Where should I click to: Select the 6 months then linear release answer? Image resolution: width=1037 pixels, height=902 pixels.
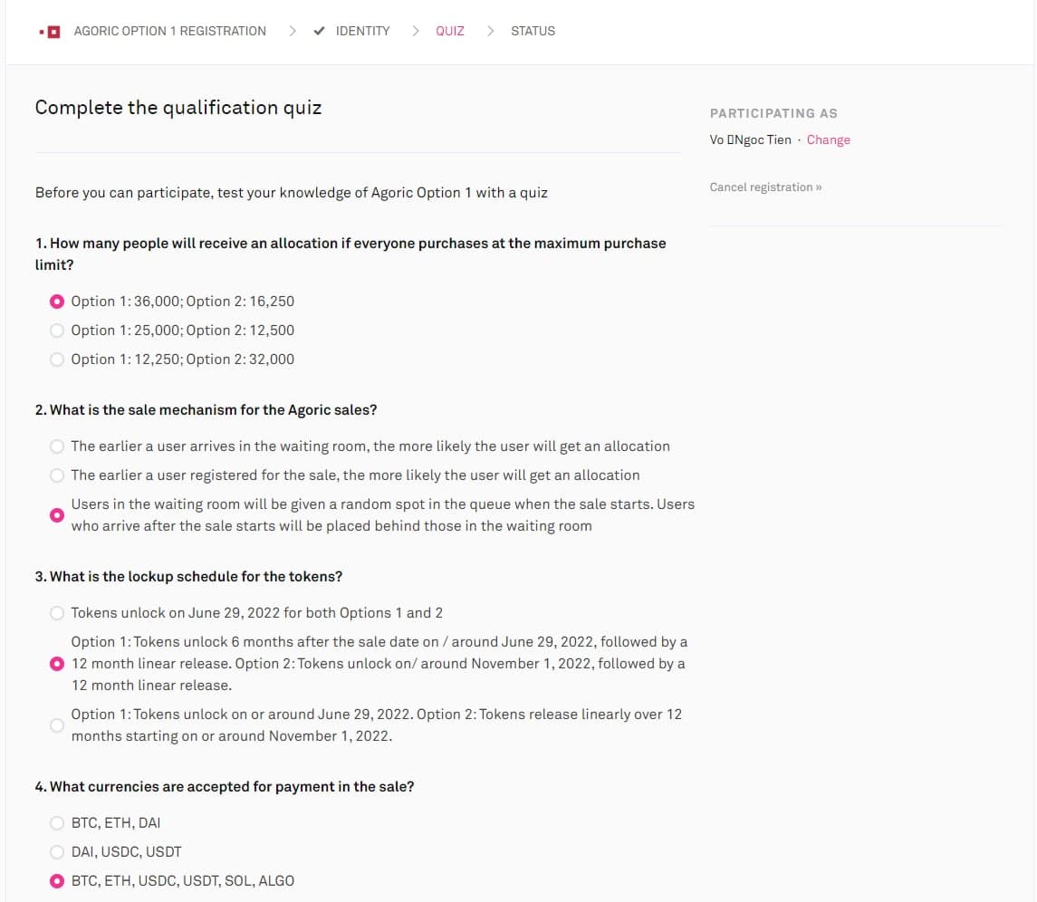tap(57, 664)
